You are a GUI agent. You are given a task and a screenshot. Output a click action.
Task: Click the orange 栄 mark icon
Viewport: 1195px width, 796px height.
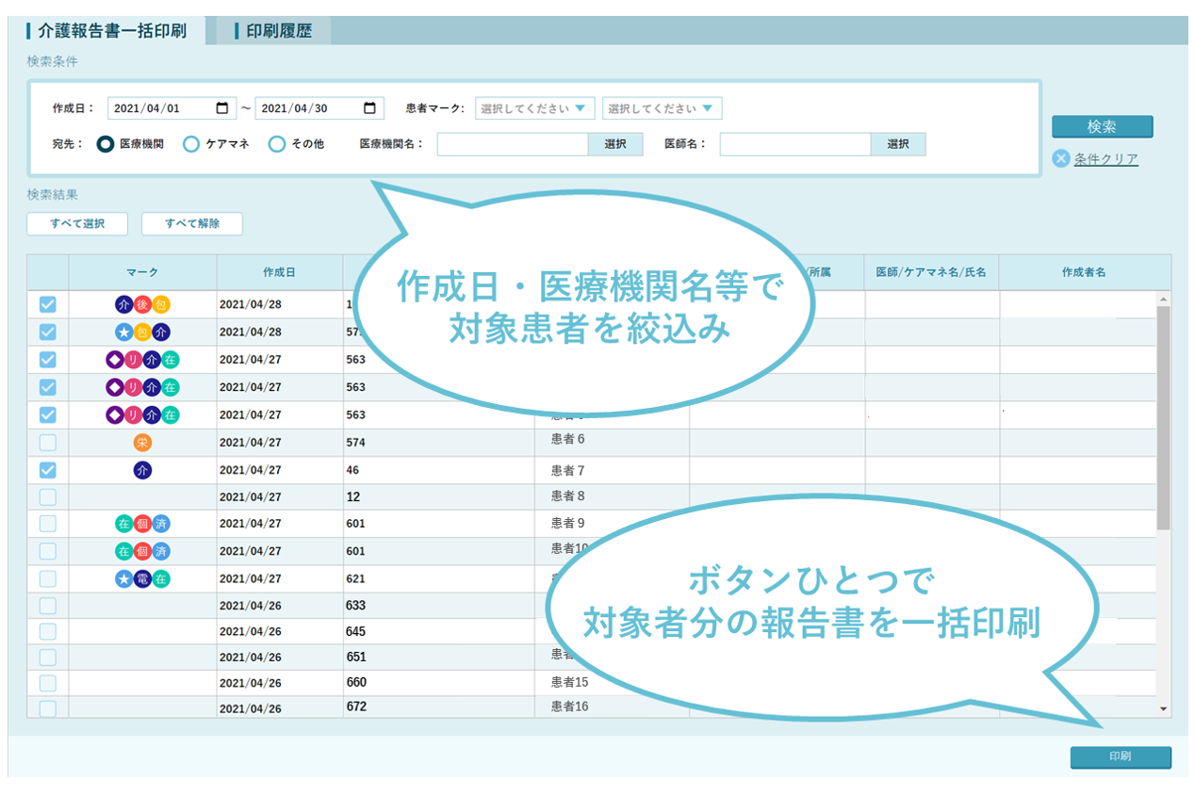142,443
